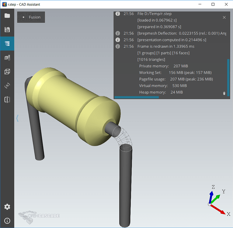Select the Fusion item in the tree

coord(31,17)
